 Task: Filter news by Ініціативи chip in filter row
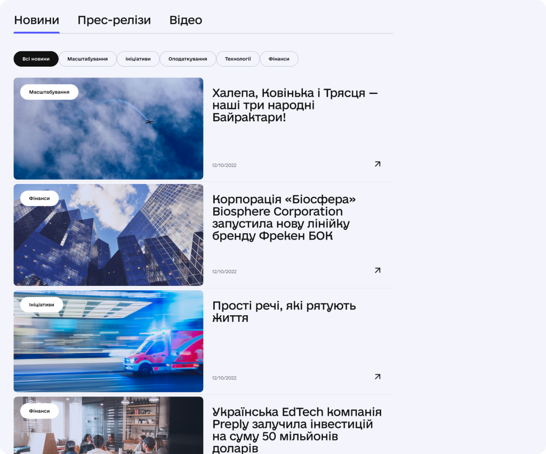point(138,59)
